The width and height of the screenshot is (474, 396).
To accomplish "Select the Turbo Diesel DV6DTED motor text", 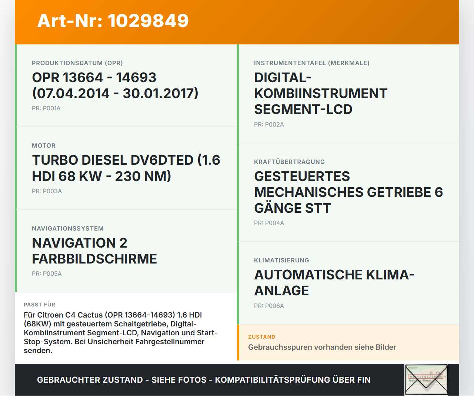I will (126, 168).
